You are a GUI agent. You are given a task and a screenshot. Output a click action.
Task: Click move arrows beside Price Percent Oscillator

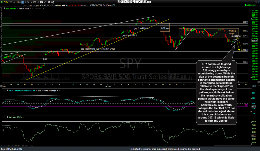pyautogui.click(x=8, y=91)
